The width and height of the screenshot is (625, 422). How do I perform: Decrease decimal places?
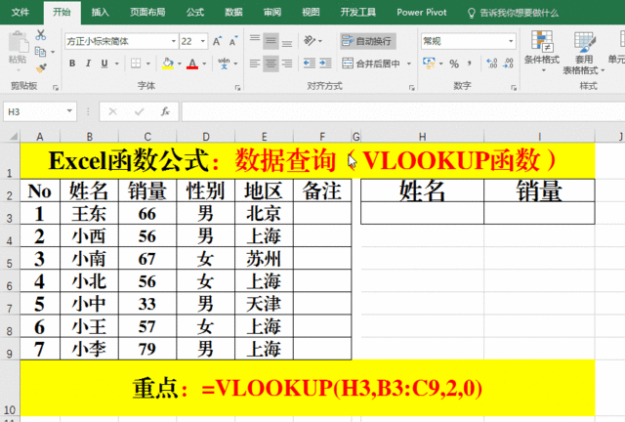(508, 63)
